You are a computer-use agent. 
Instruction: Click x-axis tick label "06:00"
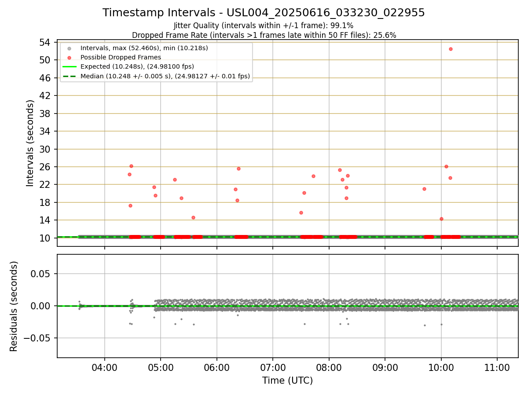pos(217,369)
